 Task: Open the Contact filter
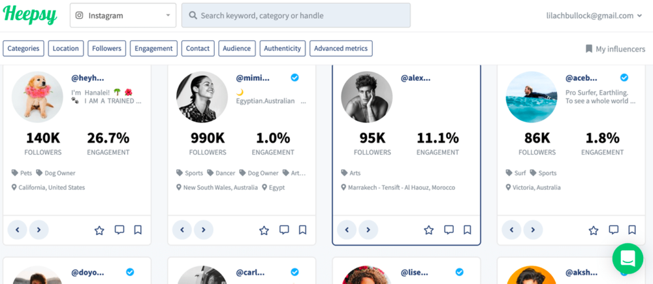tap(198, 48)
